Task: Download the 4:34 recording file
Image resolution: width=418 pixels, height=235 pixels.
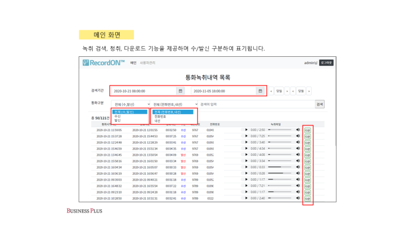Action: (308, 149)
